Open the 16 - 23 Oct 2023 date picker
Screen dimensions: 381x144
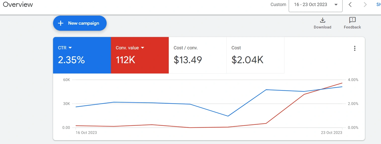316,5
